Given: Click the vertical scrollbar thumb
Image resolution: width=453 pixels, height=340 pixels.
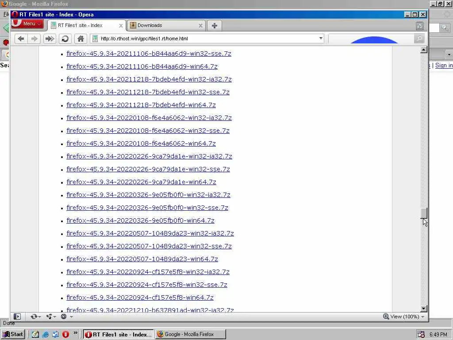Looking at the screenshot, I should [x=423, y=213].
